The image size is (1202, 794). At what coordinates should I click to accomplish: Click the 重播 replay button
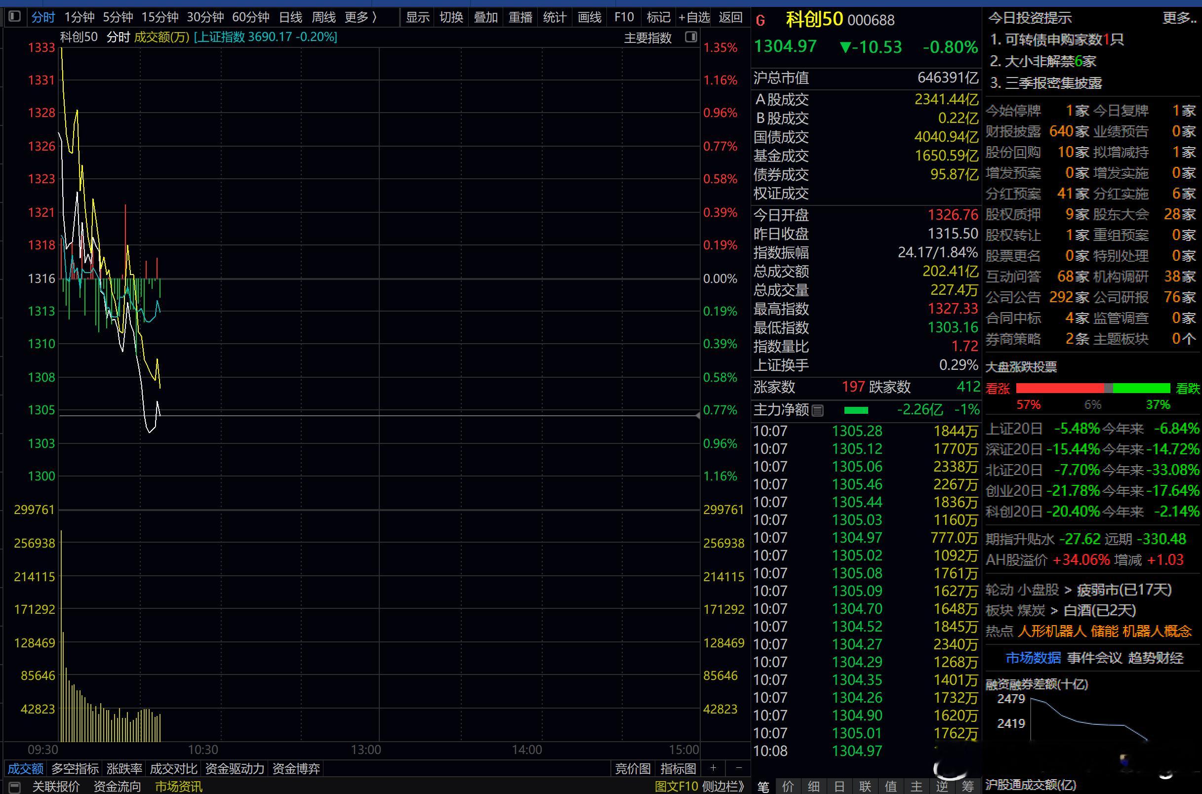(x=520, y=17)
